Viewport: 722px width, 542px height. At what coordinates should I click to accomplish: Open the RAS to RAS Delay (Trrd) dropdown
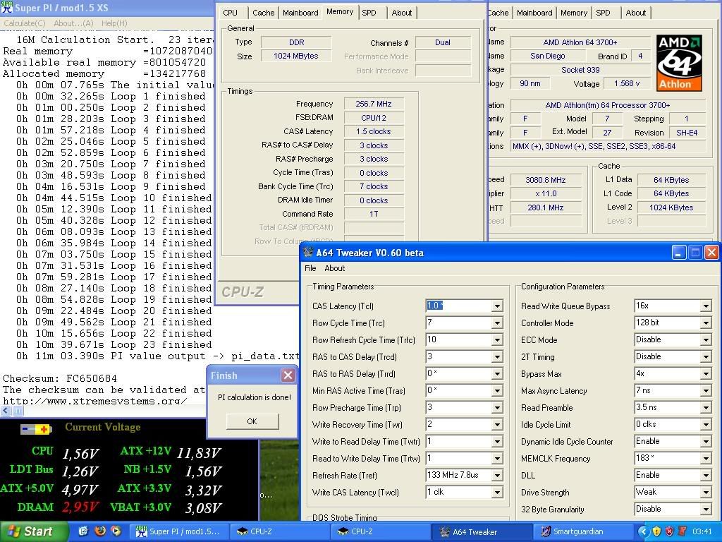tap(497, 374)
